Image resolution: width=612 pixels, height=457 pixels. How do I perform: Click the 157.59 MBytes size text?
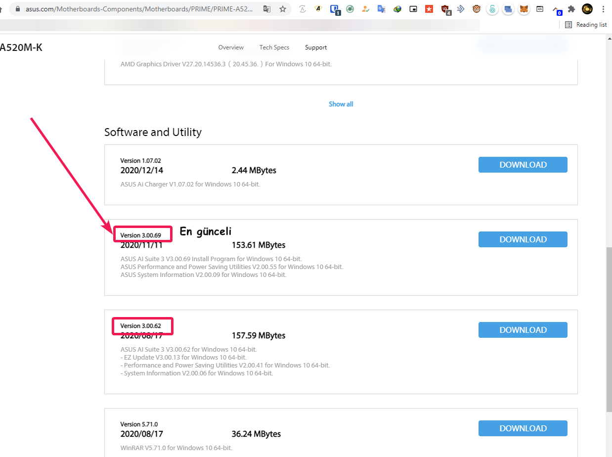(259, 335)
